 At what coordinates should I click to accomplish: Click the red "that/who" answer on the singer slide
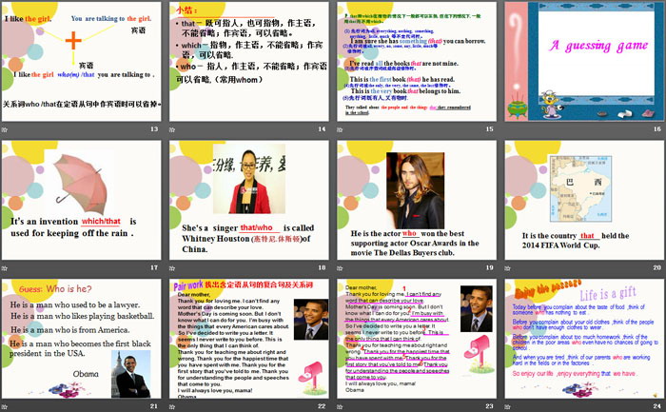coord(257,227)
